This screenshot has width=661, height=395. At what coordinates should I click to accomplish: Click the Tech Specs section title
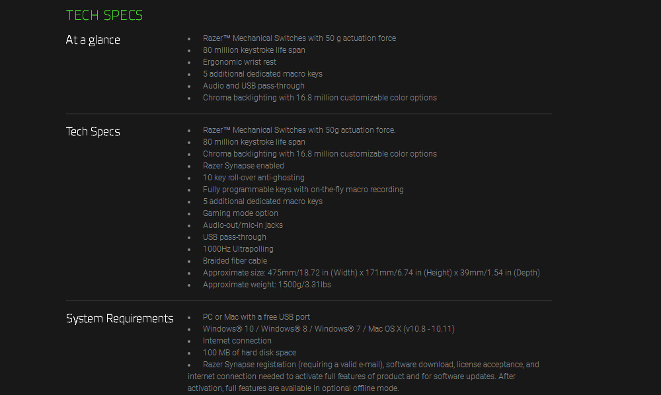click(93, 131)
